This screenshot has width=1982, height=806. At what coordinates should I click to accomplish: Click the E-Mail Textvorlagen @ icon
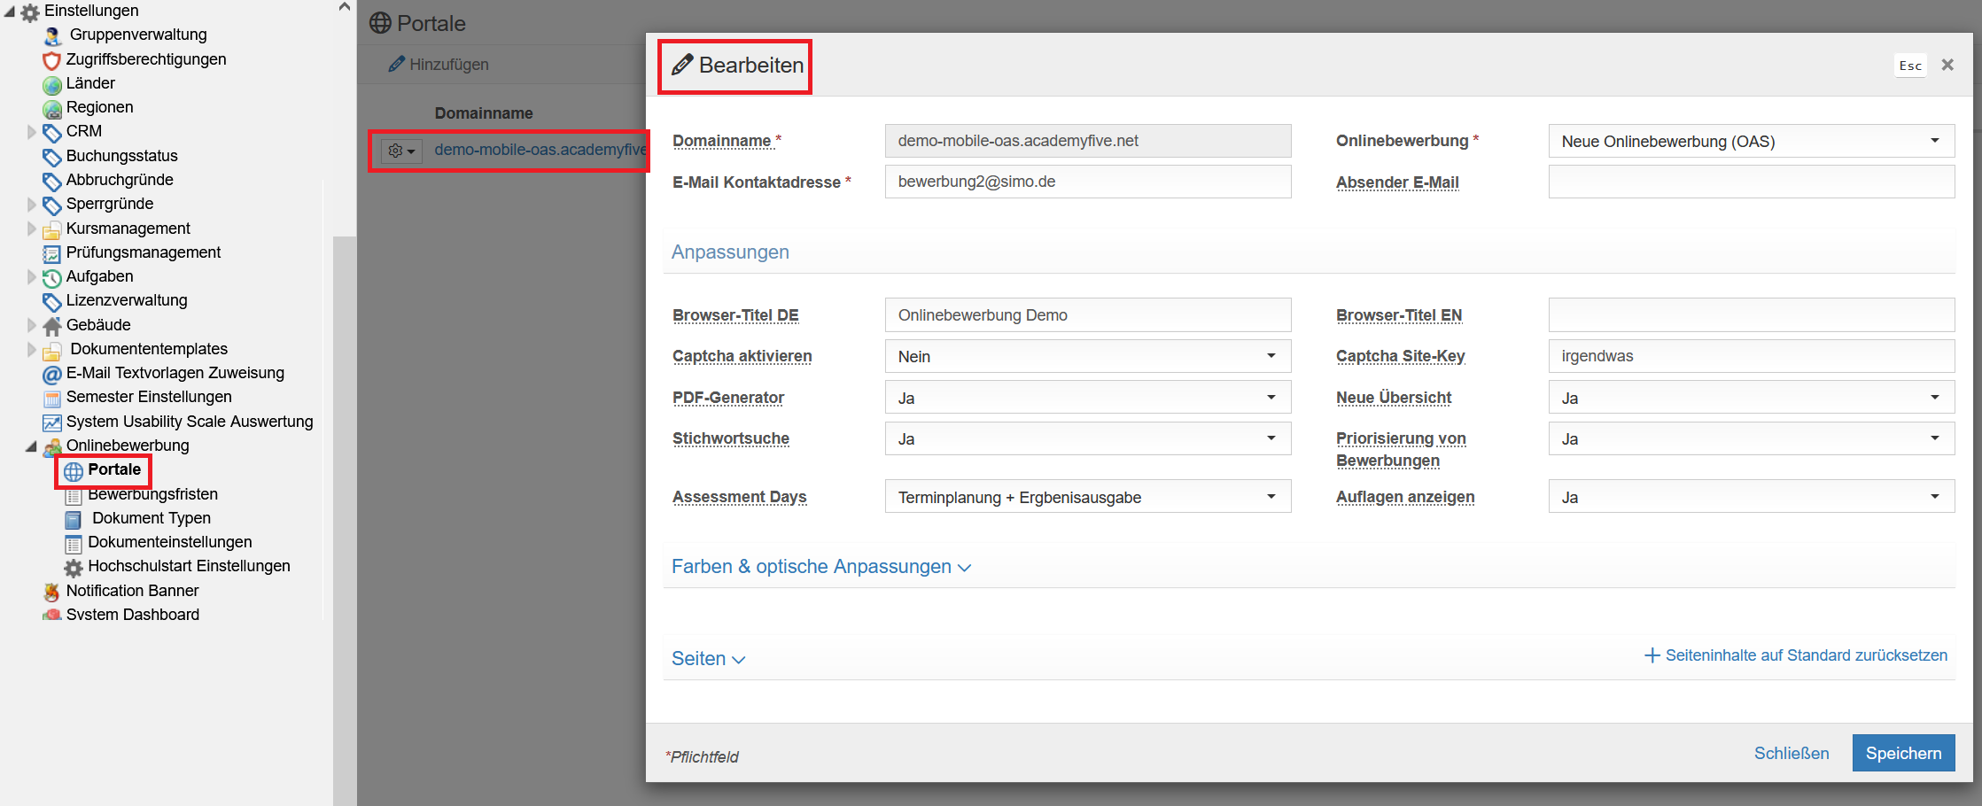coord(52,374)
